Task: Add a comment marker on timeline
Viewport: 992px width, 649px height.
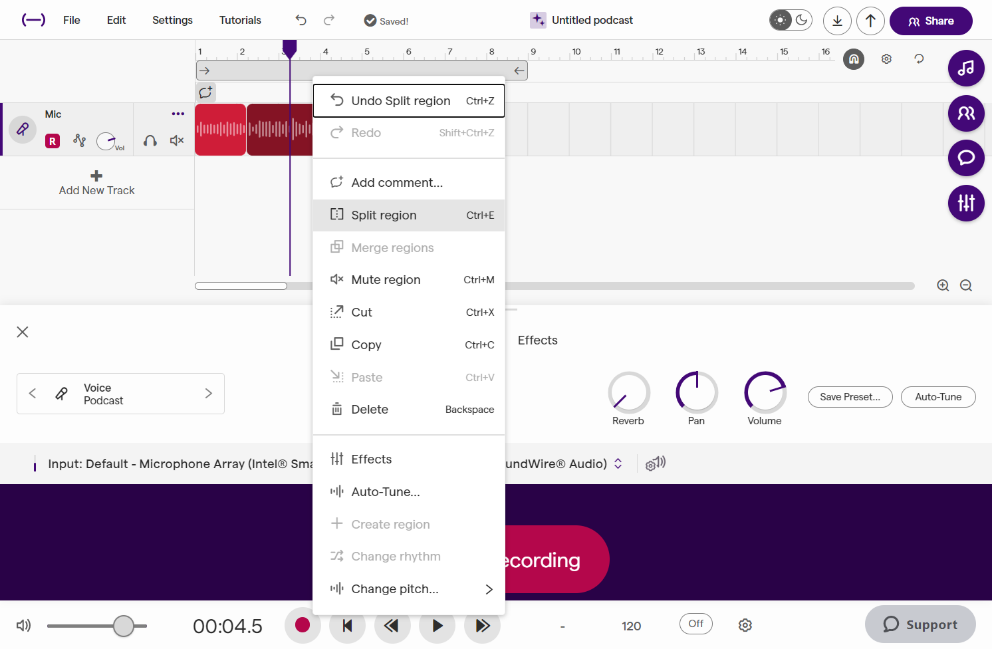Action: click(x=206, y=92)
